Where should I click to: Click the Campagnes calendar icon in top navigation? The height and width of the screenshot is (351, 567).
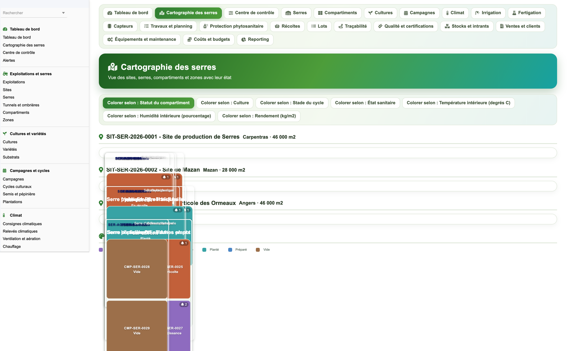tap(406, 13)
